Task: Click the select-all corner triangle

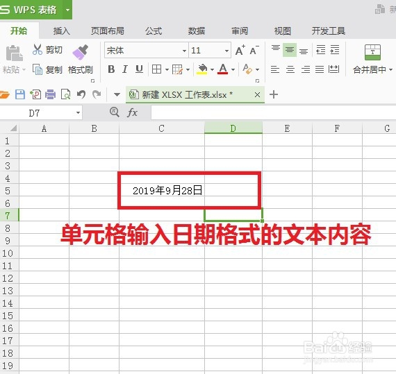Action: [13, 128]
